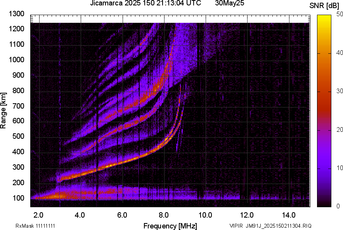Click the range tick label '200'
Viewport: 343px width, 230px height.
tap(18, 182)
